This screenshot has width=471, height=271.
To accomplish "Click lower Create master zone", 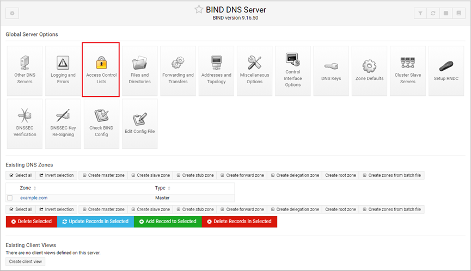I will tap(103, 210).
